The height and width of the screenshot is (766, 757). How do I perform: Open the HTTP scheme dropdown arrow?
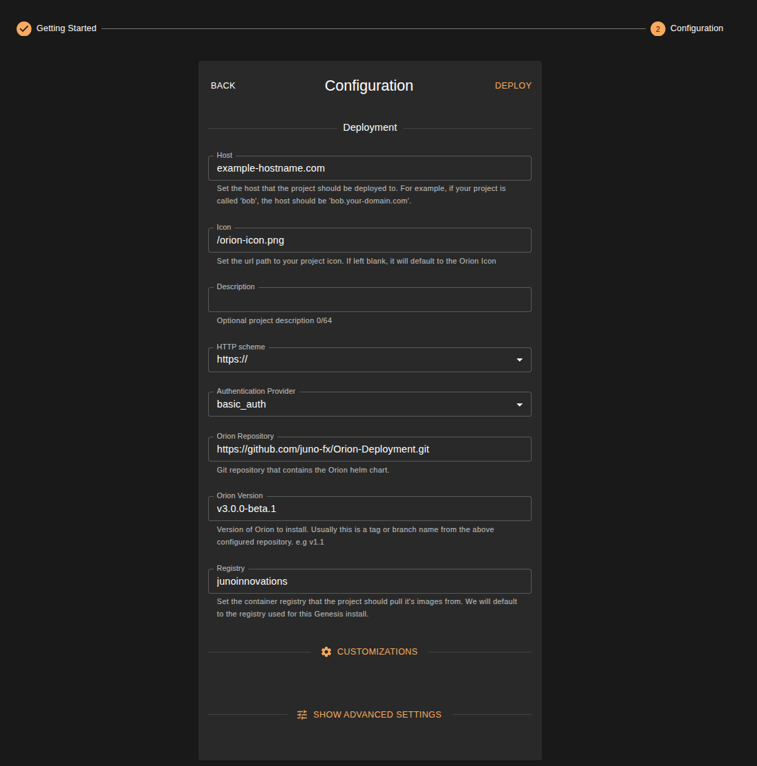click(519, 359)
